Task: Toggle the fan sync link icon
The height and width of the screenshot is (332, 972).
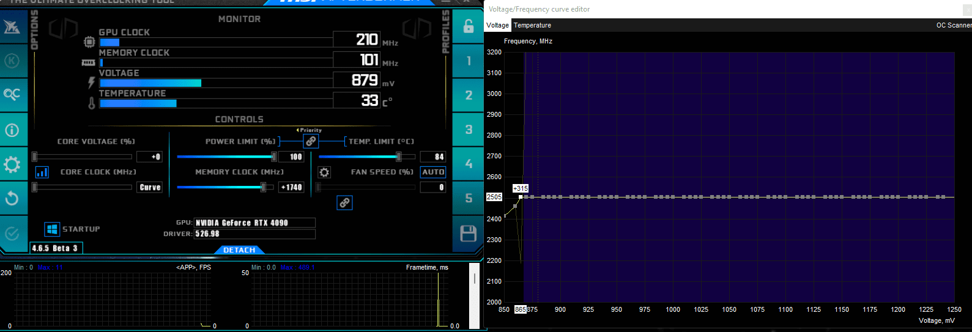Action: (x=344, y=202)
